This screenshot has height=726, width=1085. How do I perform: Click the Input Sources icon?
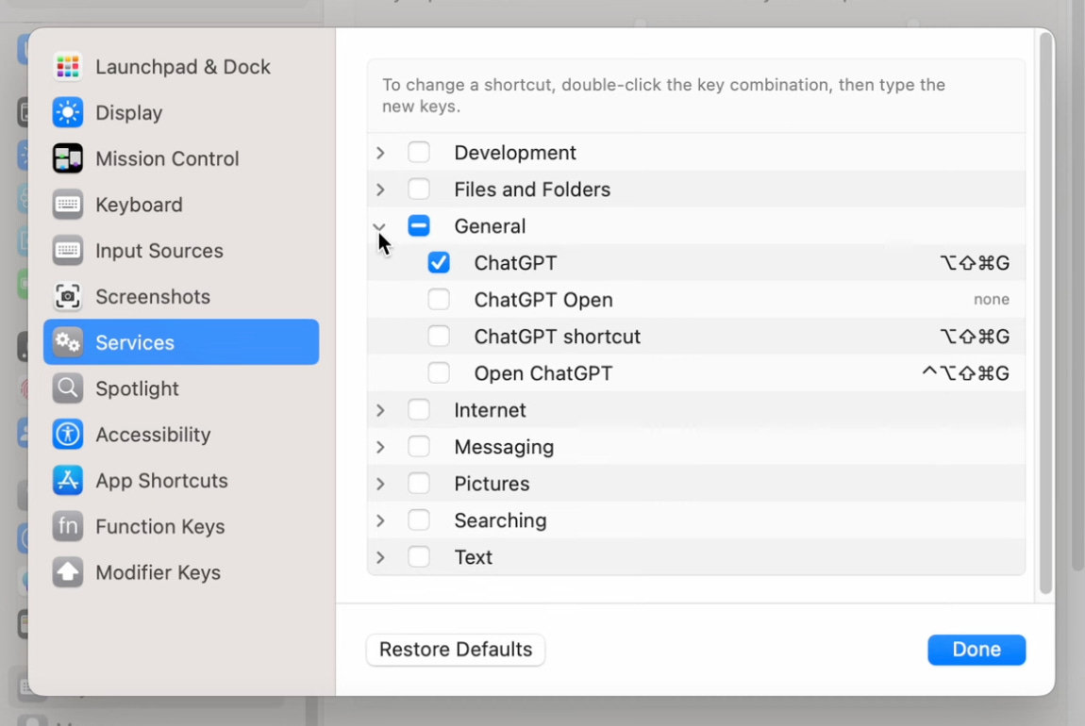click(67, 250)
